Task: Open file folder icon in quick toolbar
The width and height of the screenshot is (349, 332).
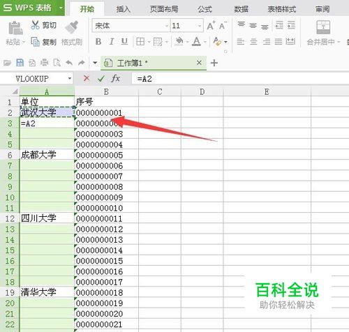Action: point(7,63)
